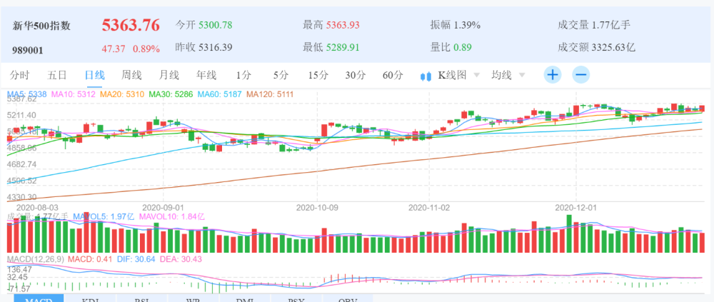Select the 60分 interval
The image size is (714, 302).
tap(392, 75)
